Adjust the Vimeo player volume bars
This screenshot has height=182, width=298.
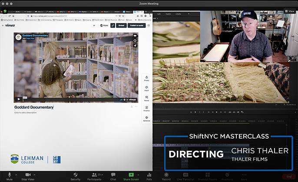(121, 99)
